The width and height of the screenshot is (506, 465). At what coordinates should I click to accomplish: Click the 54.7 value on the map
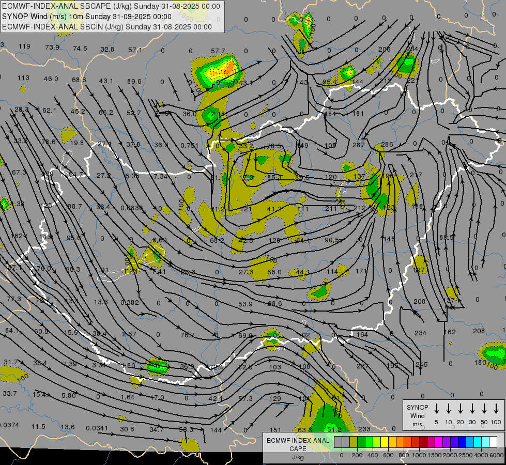point(76,175)
